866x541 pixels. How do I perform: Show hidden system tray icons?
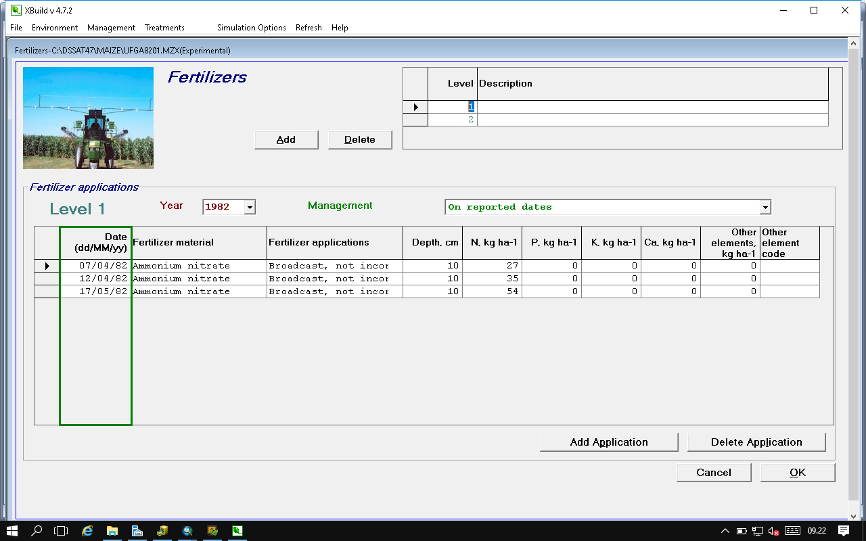pyautogui.click(x=725, y=531)
